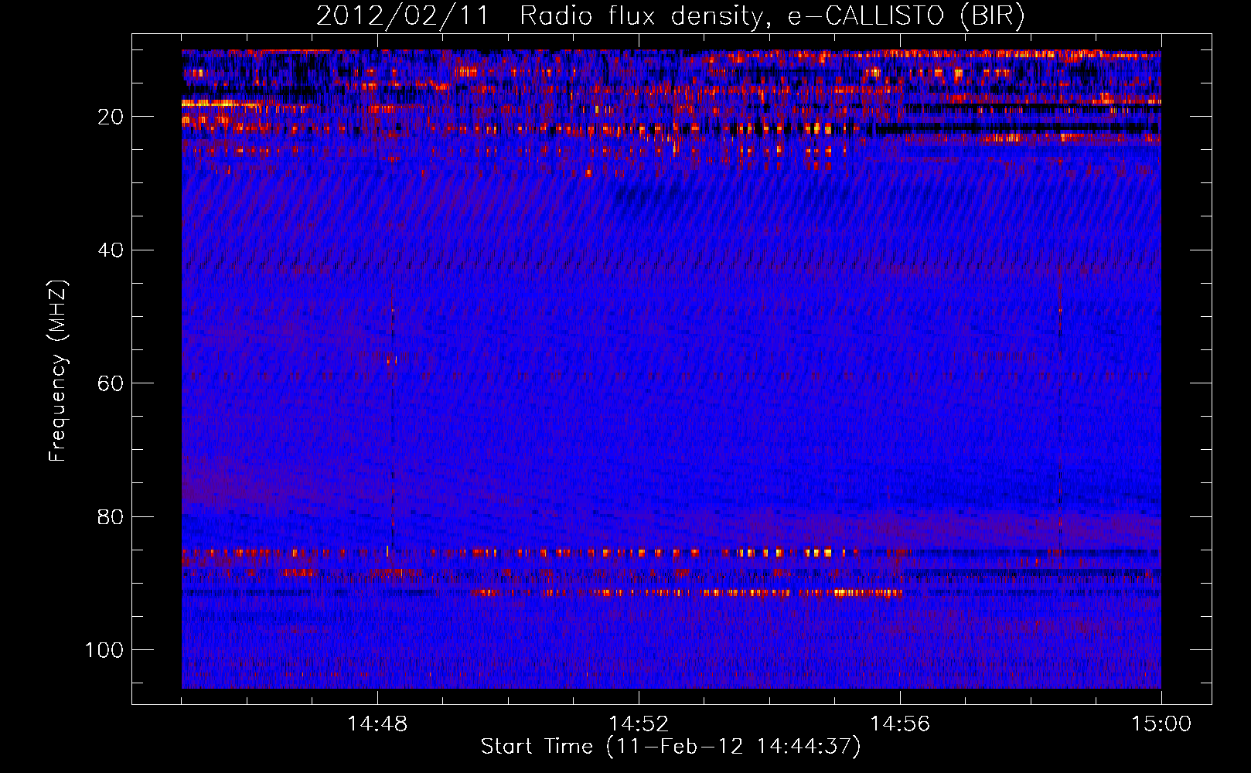Click the "Start Time (11-Feb-12 14:44:37)" label
This screenshot has width=1251, height=773.
tap(670, 747)
